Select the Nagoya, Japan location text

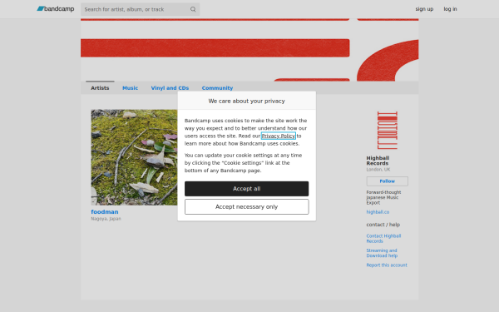(106, 219)
